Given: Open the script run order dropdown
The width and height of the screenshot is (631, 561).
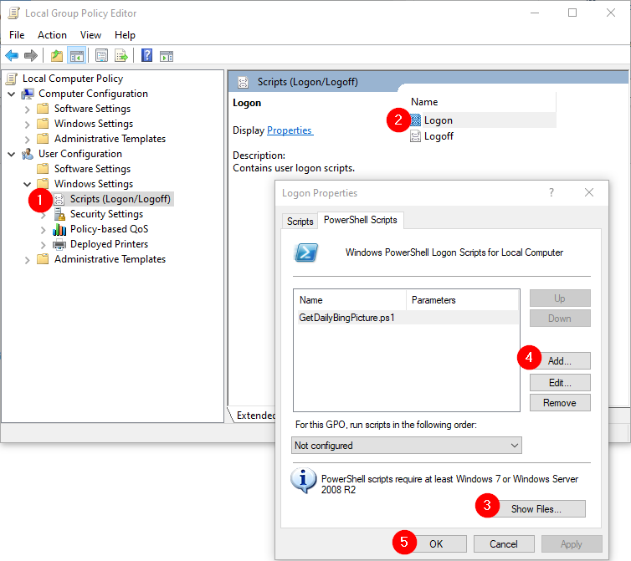Looking at the screenshot, I should pos(407,446).
